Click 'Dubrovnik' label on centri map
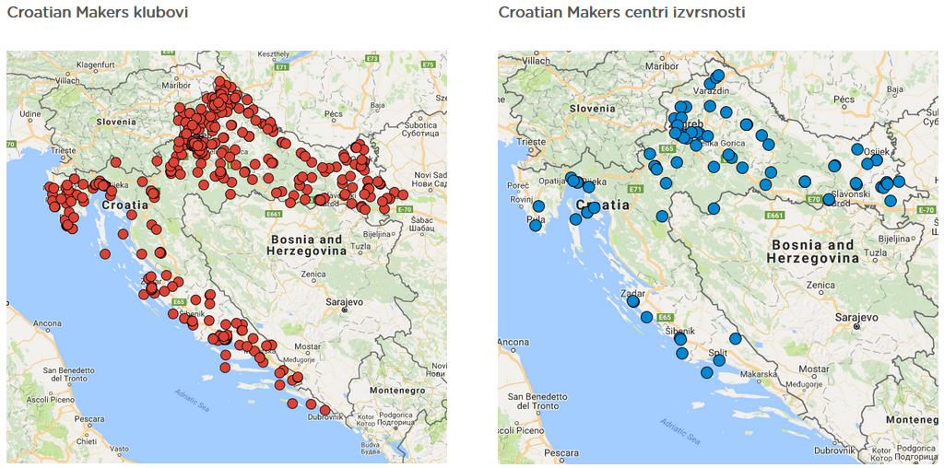This screenshot has height=468, width=944. (x=833, y=450)
